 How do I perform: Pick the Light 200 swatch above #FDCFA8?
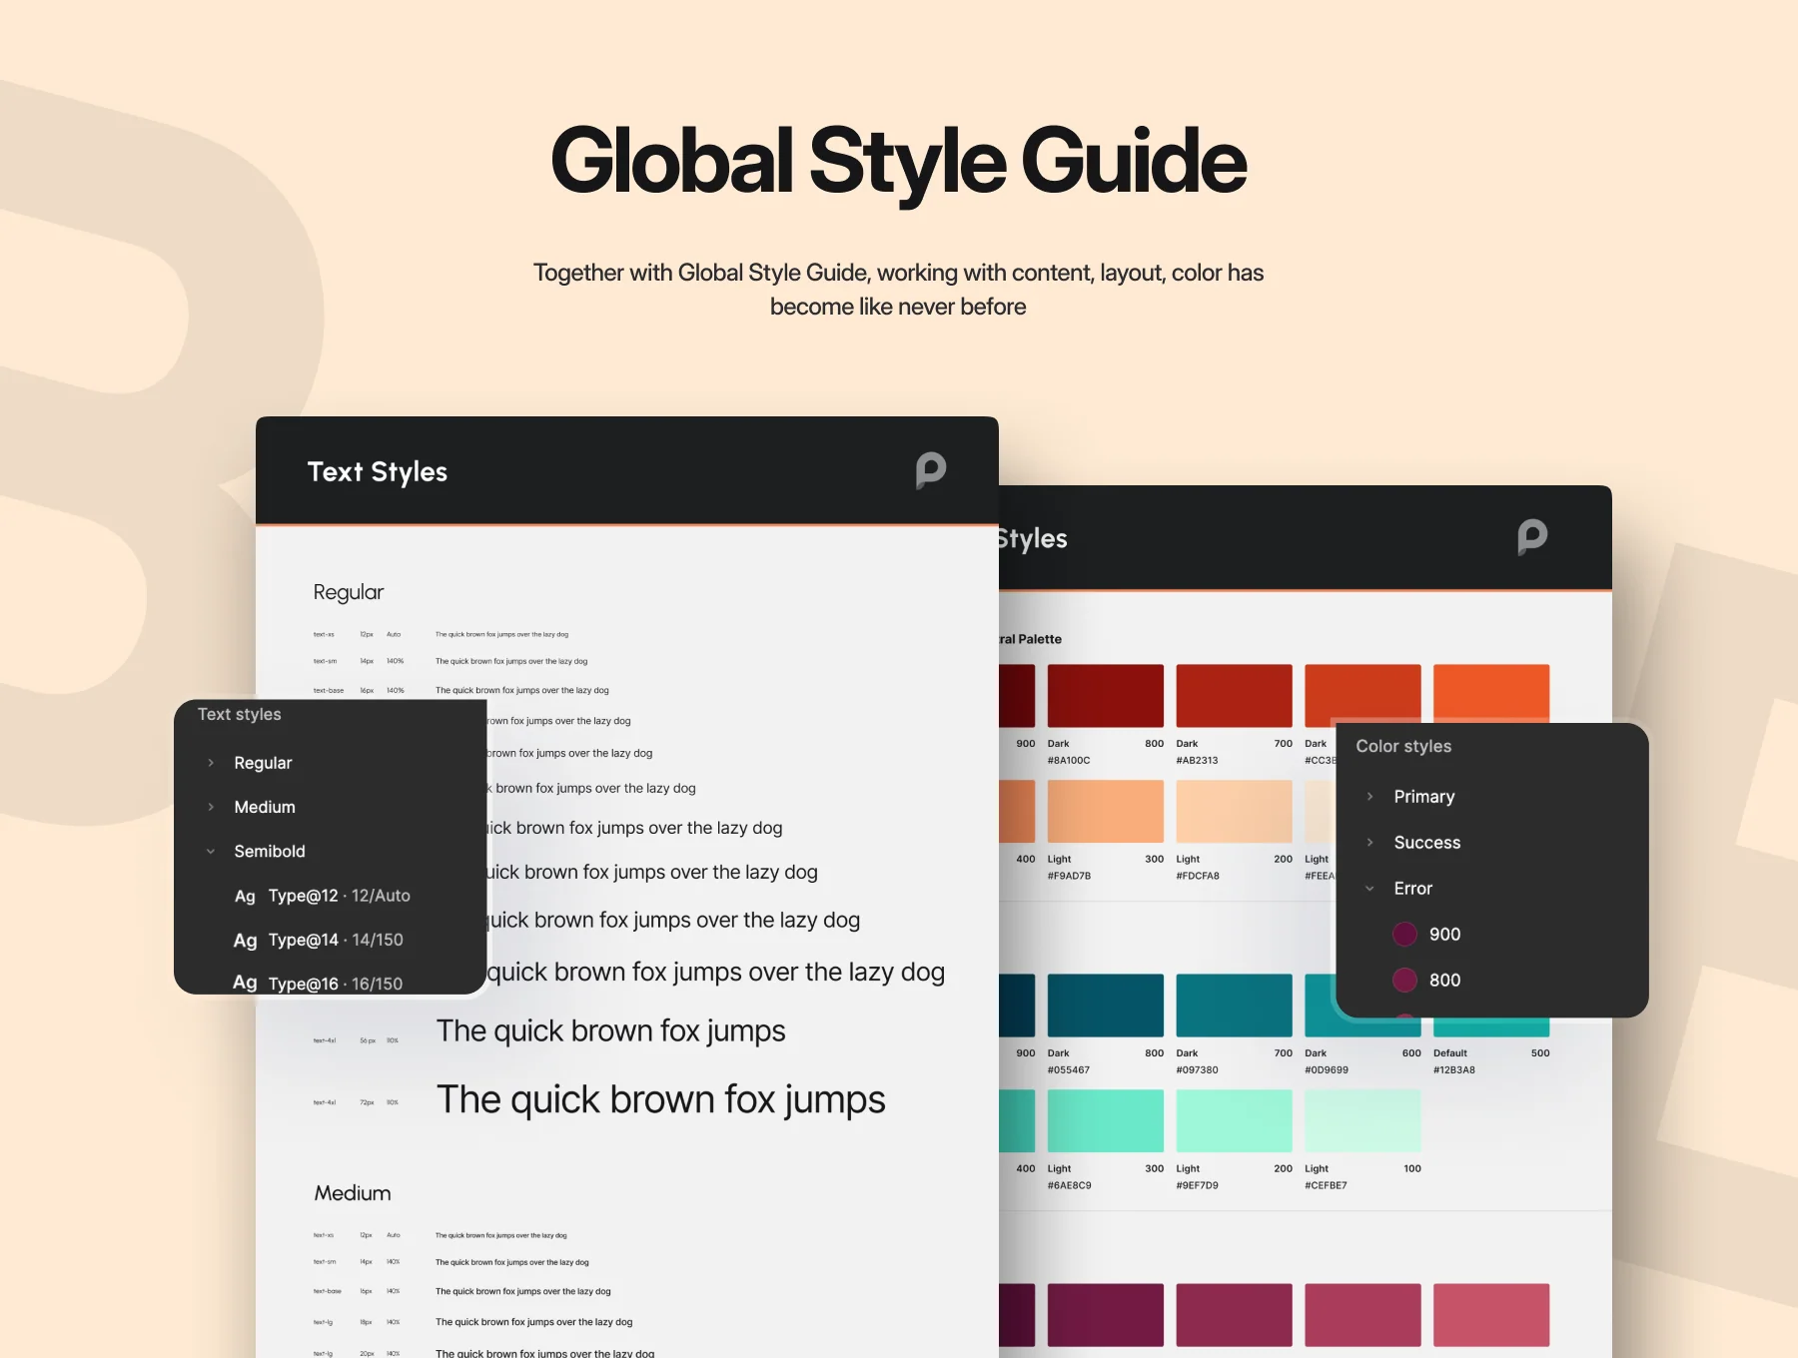1235,811
